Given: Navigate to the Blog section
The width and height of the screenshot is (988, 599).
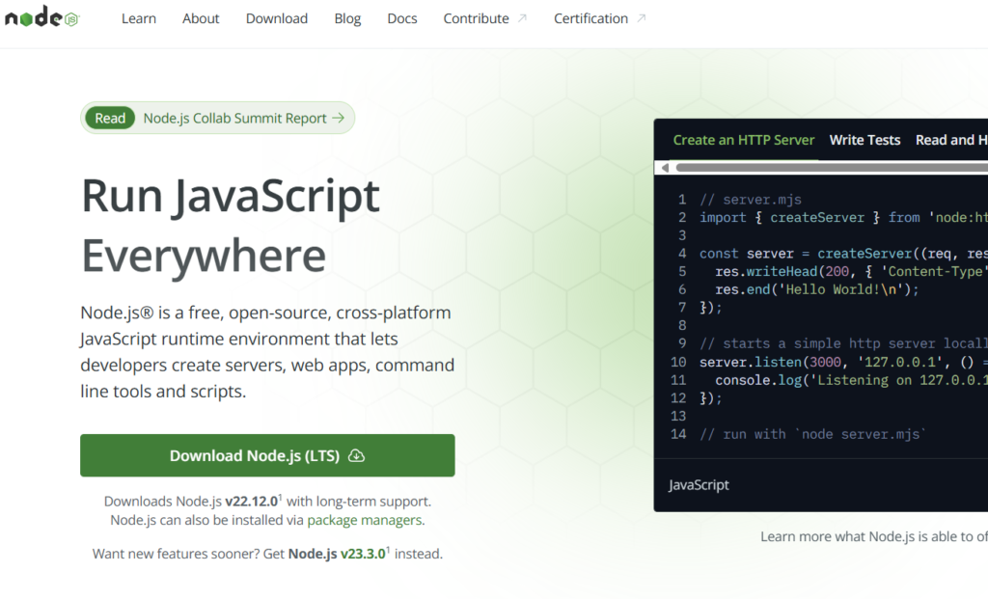Looking at the screenshot, I should pos(347,18).
